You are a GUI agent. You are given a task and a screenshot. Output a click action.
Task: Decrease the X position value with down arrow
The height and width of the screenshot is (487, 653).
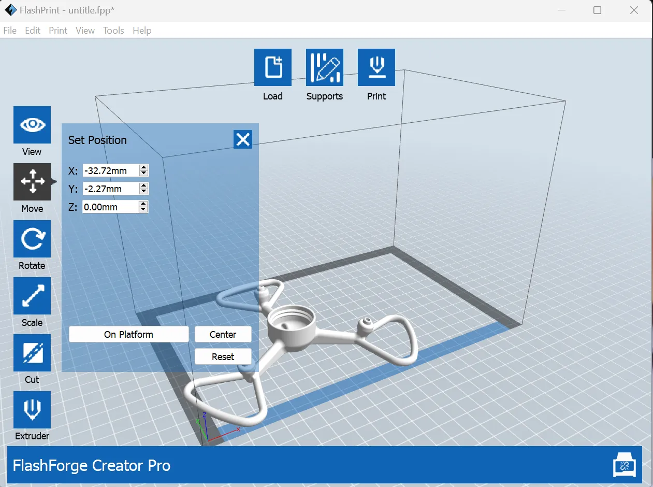click(144, 174)
